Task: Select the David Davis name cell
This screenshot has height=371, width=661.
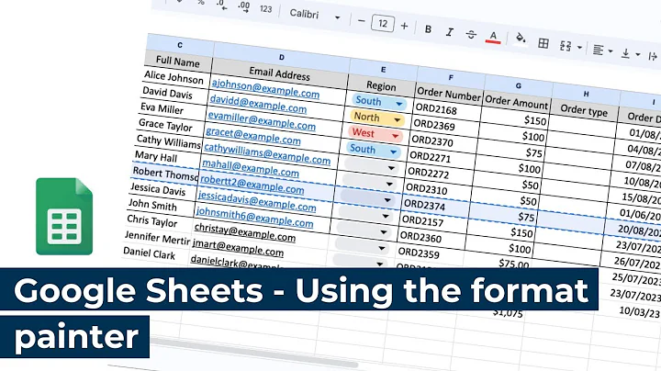Action: (x=174, y=93)
